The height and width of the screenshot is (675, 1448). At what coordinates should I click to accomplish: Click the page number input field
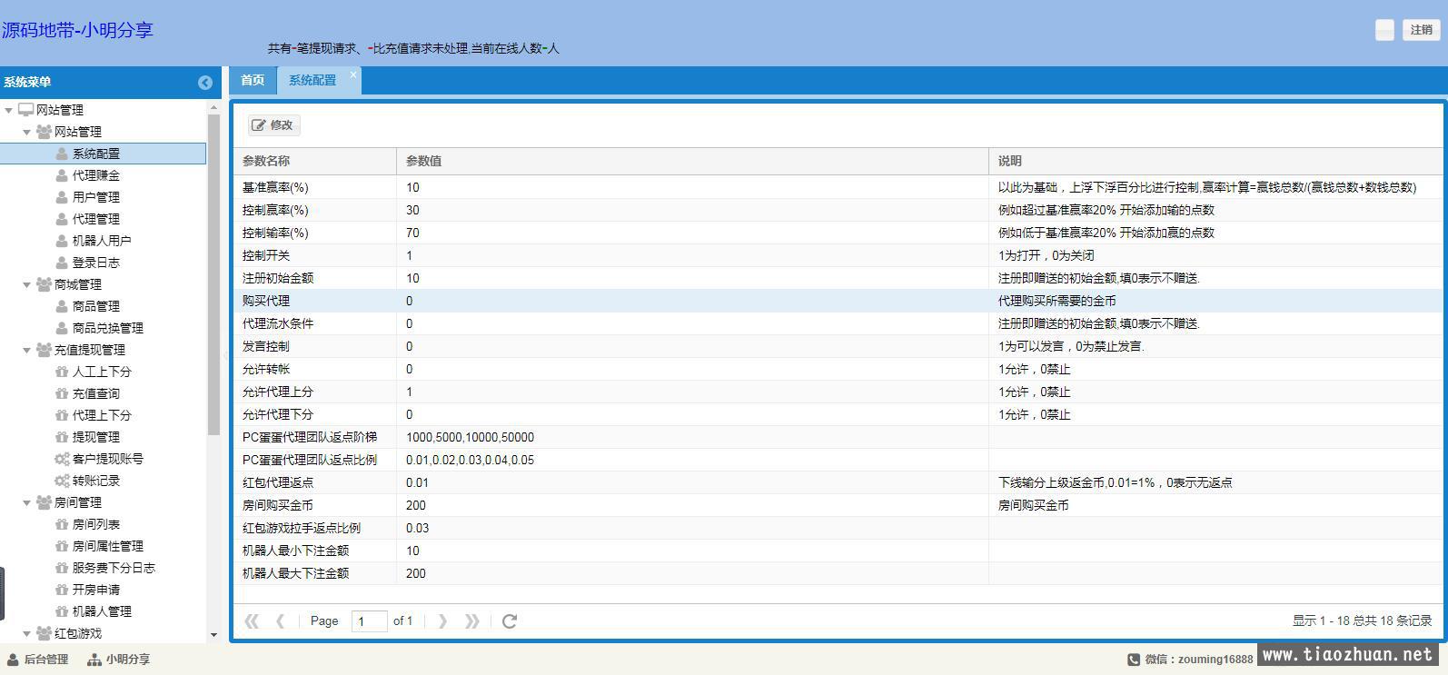pyautogui.click(x=369, y=621)
